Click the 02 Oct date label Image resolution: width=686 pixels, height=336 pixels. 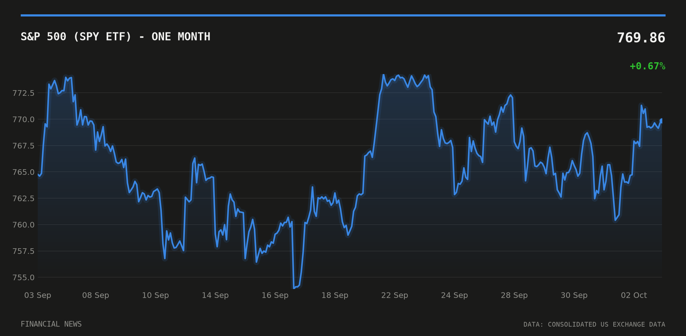(x=634, y=295)
